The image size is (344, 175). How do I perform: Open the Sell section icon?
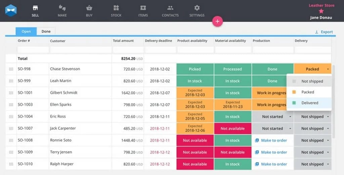[35, 8]
